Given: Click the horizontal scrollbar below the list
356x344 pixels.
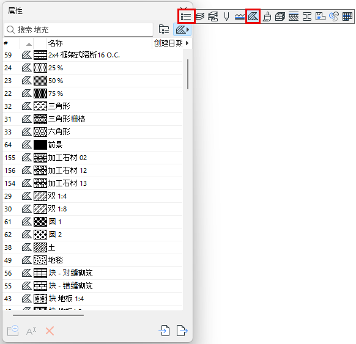Looking at the screenshot, I should click(48, 315).
